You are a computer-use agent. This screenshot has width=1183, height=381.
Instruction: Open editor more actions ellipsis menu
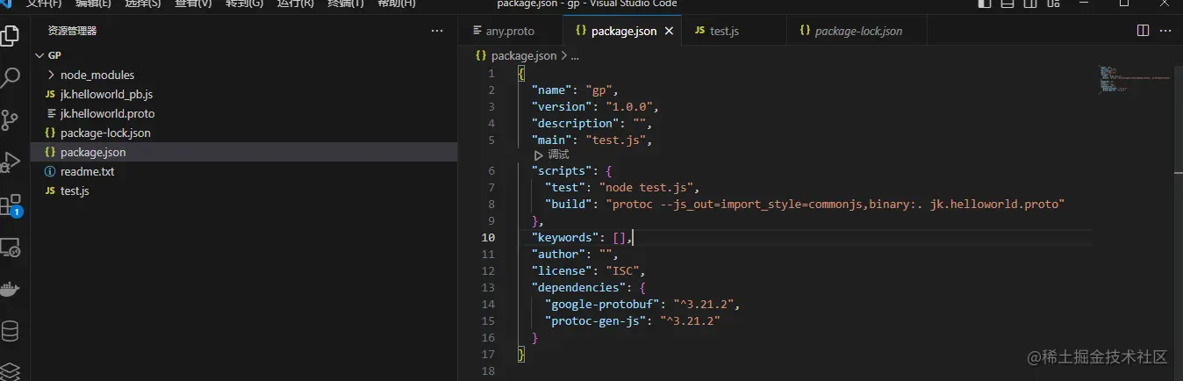[x=1167, y=31]
